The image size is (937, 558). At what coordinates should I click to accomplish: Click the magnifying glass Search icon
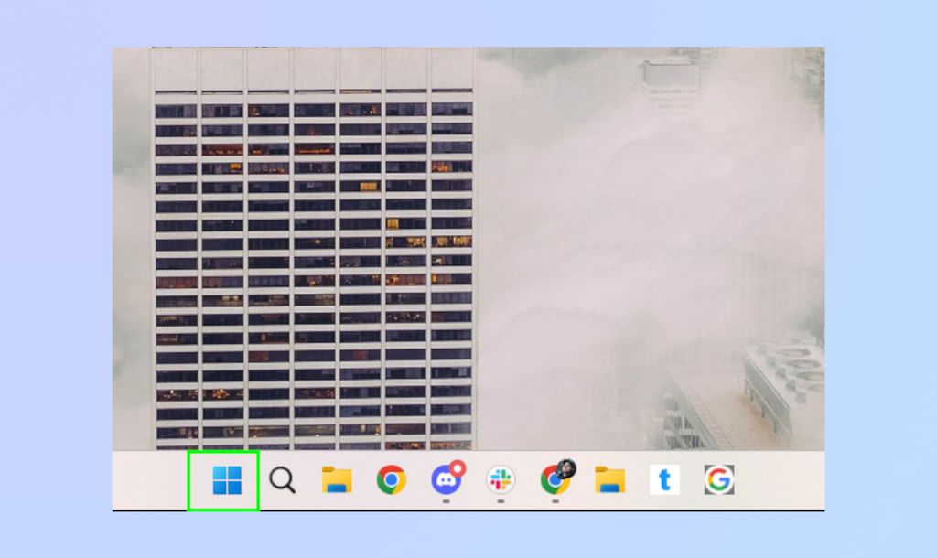[284, 480]
